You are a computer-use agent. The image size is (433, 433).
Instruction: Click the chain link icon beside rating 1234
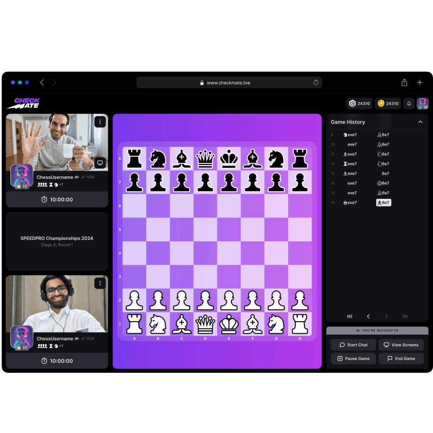click(83, 177)
